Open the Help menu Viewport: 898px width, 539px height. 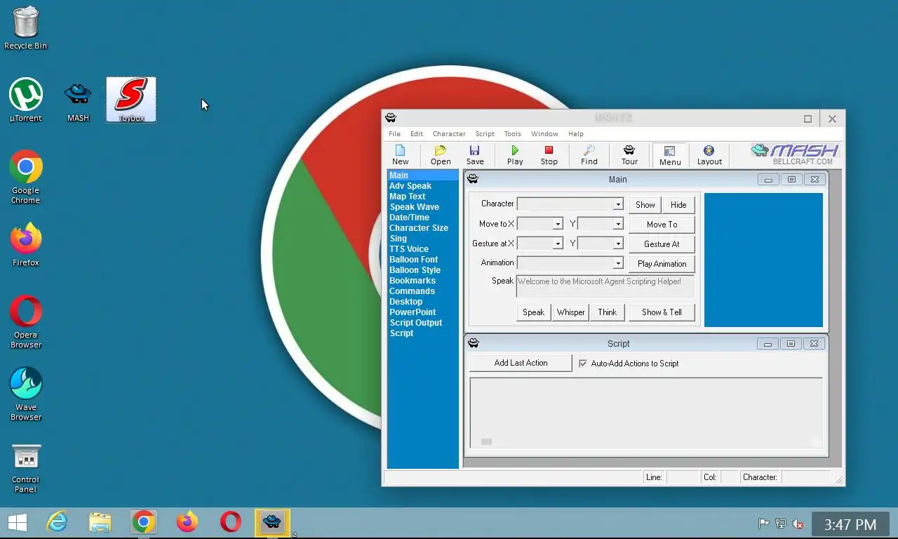click(x=576, y=133)
